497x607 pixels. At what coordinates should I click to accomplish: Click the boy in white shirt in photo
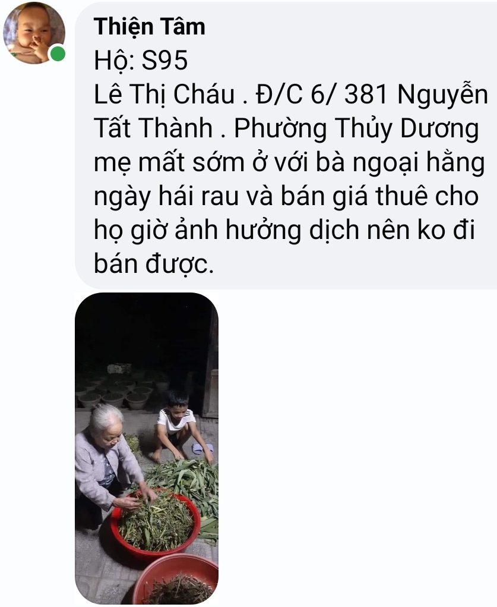click(x=179, y=427)
